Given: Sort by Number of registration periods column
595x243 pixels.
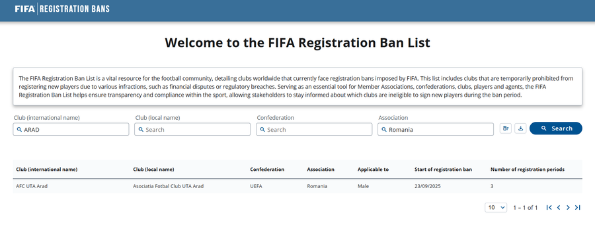Looking at the screenshot, I should click(x=528, y=170).
